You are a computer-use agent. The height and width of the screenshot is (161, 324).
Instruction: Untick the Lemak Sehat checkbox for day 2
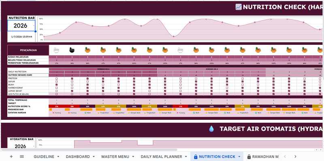[x=72, y=91]
